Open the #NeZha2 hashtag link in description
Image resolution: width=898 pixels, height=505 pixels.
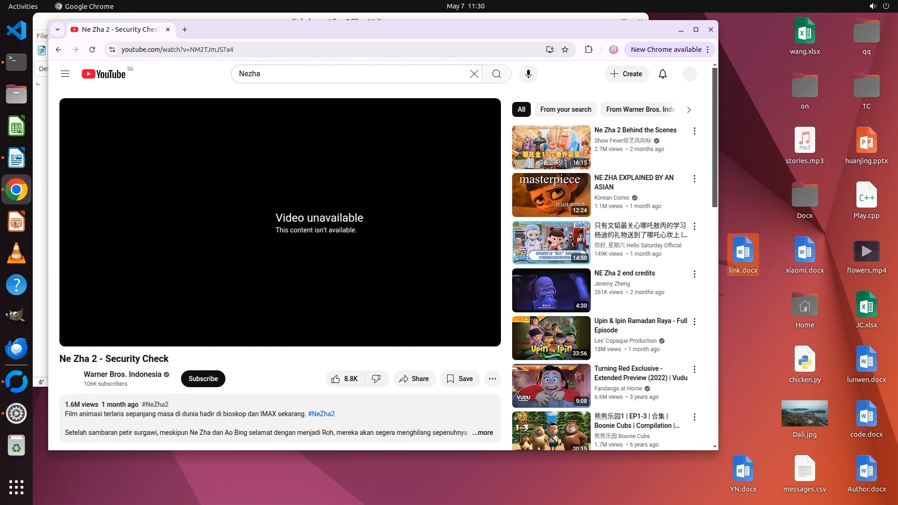pyautogui.click(x=321, y=414)
